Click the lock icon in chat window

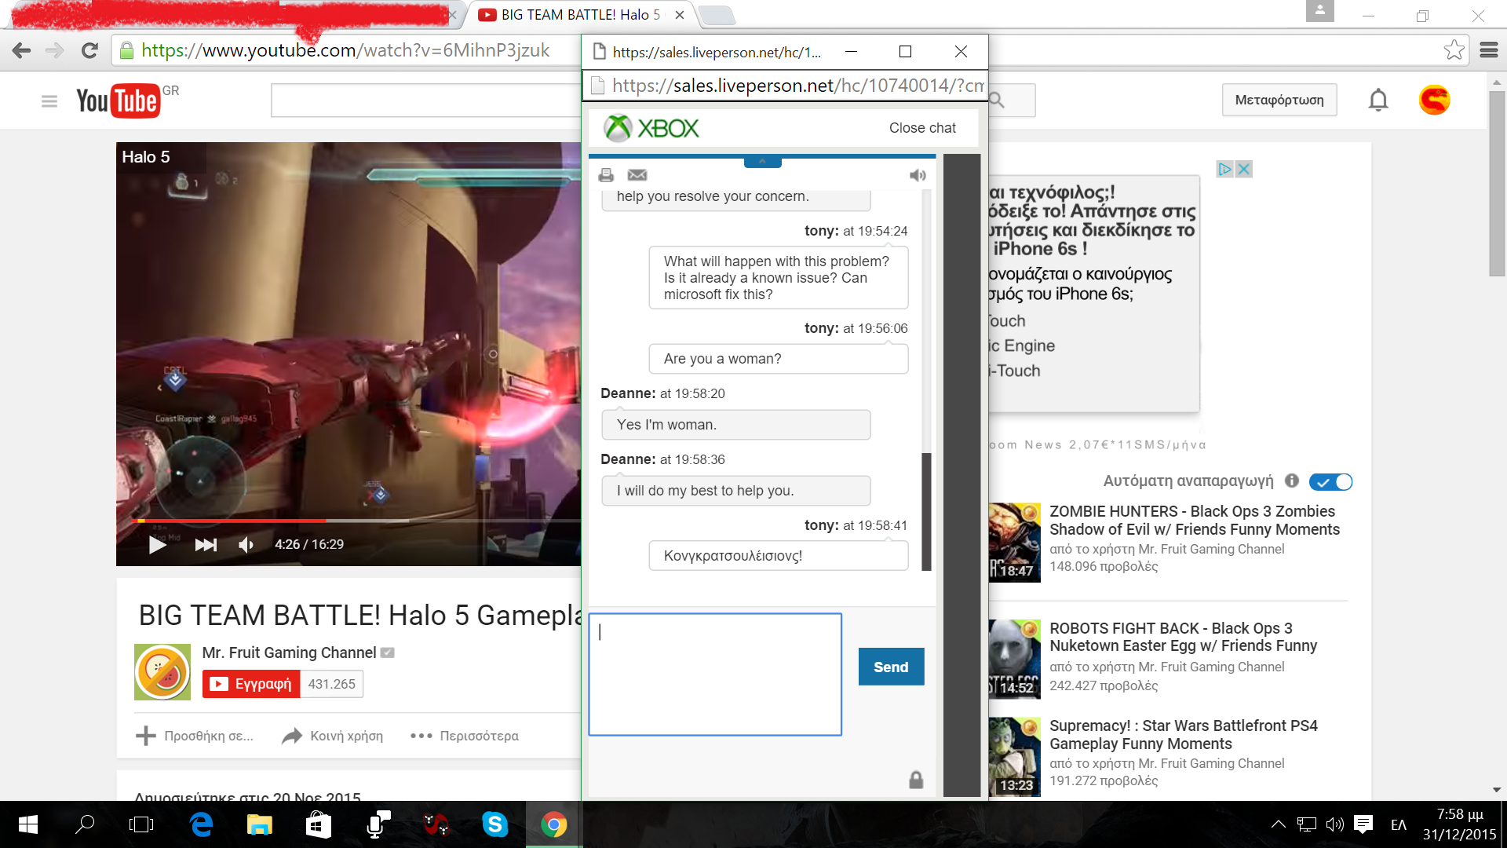coord(916,780)
